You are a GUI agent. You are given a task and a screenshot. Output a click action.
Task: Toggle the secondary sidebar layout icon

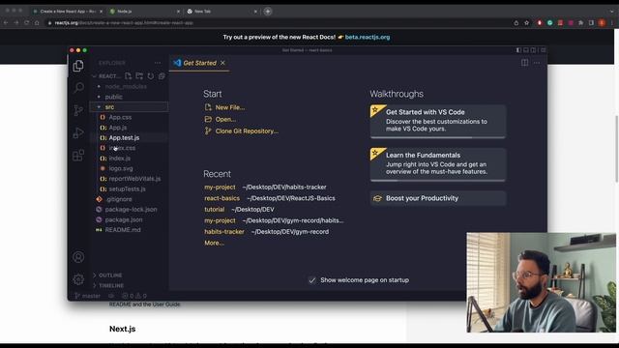[x=534, y=50]
